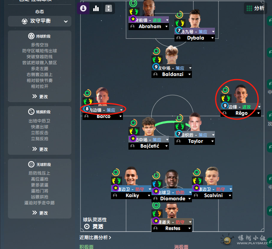Open the Abraham player name dropdown
The height and width of the screenshot is (249, 272).
tap(167, 27)
